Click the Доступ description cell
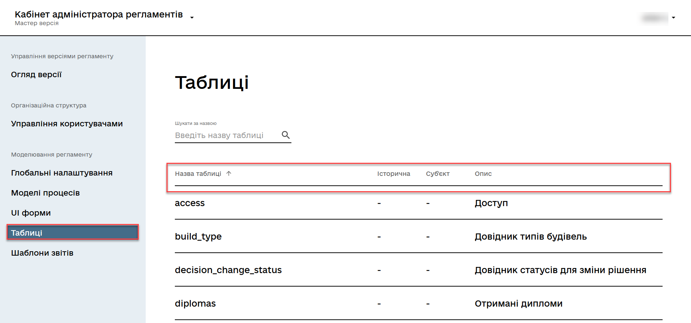This screenshot has height=323, width=691. [491, 203]
